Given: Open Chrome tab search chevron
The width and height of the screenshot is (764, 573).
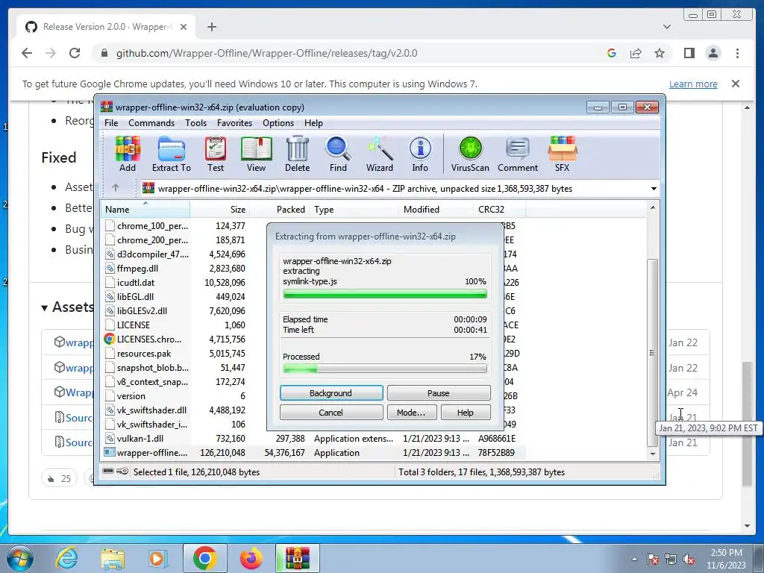Looking at the screenshot, I should (x=667, y=27).
